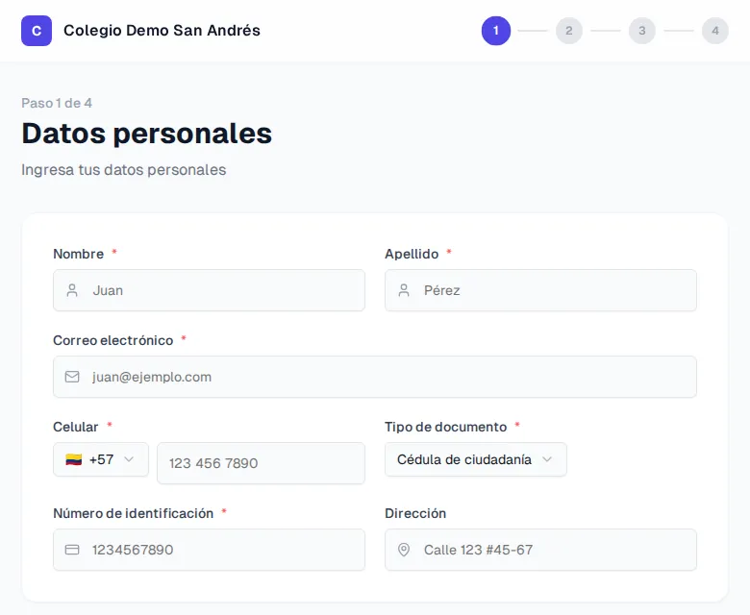Click the Ingresa tus datos personales subtitle
The width and height of the screenshot is (750, 615).
(124, 170)
